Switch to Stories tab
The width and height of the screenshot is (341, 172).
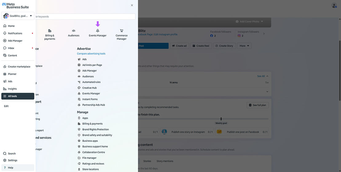[x=147, y=161]
